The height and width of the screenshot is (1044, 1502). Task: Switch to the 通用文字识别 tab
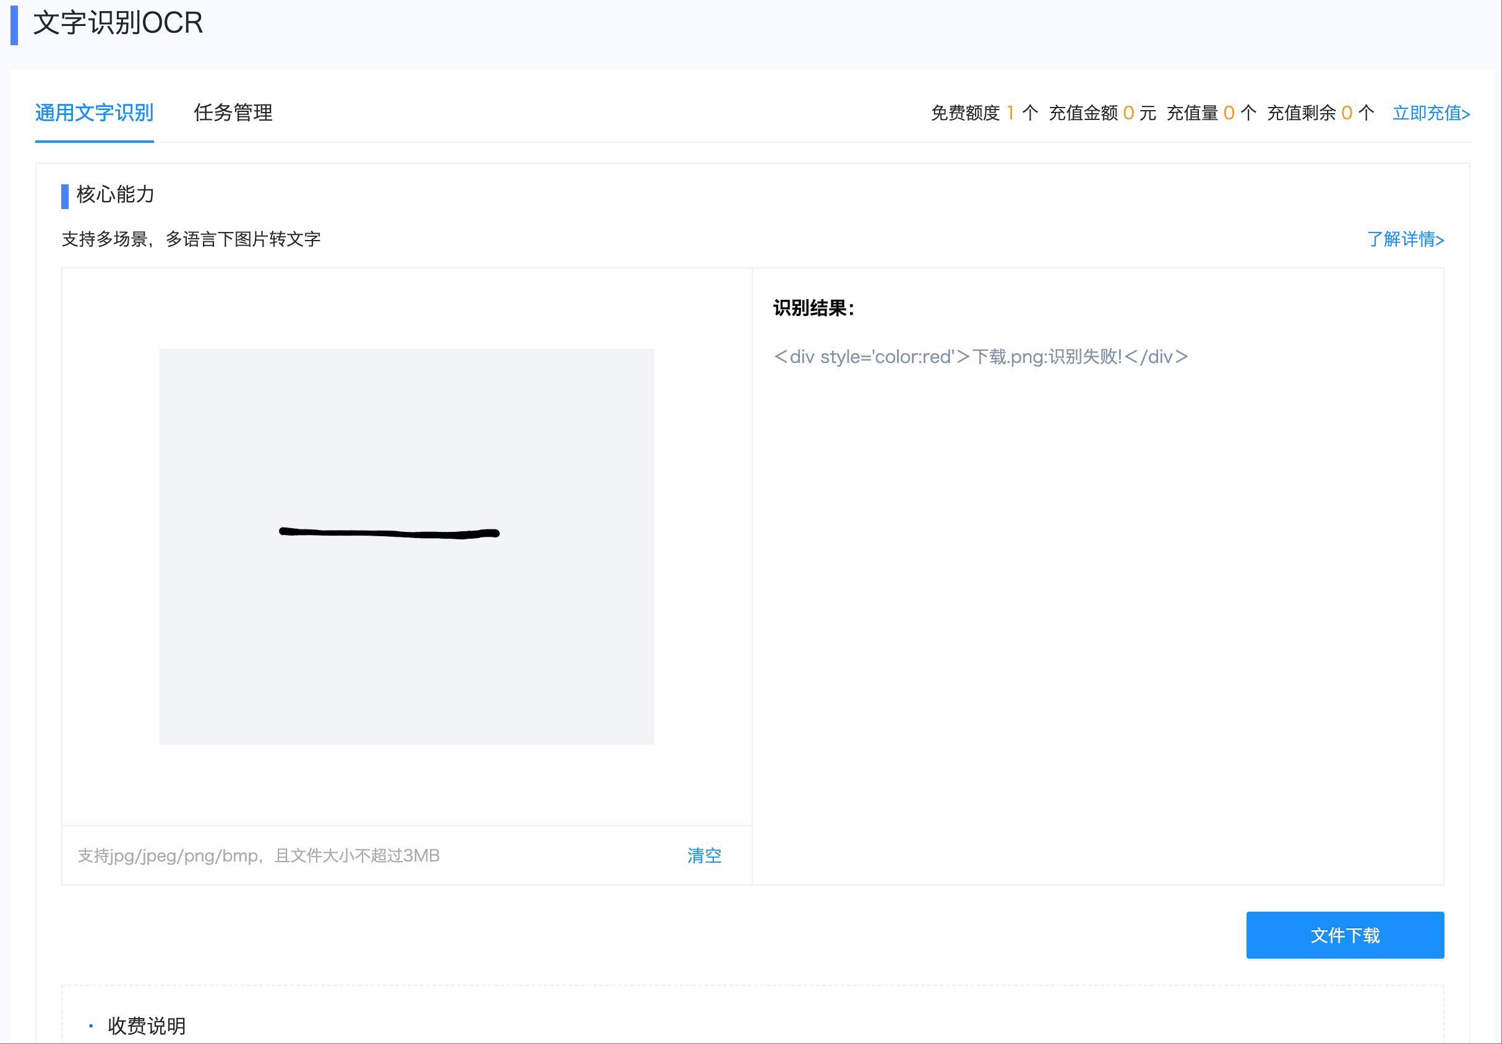pos(94,113)
